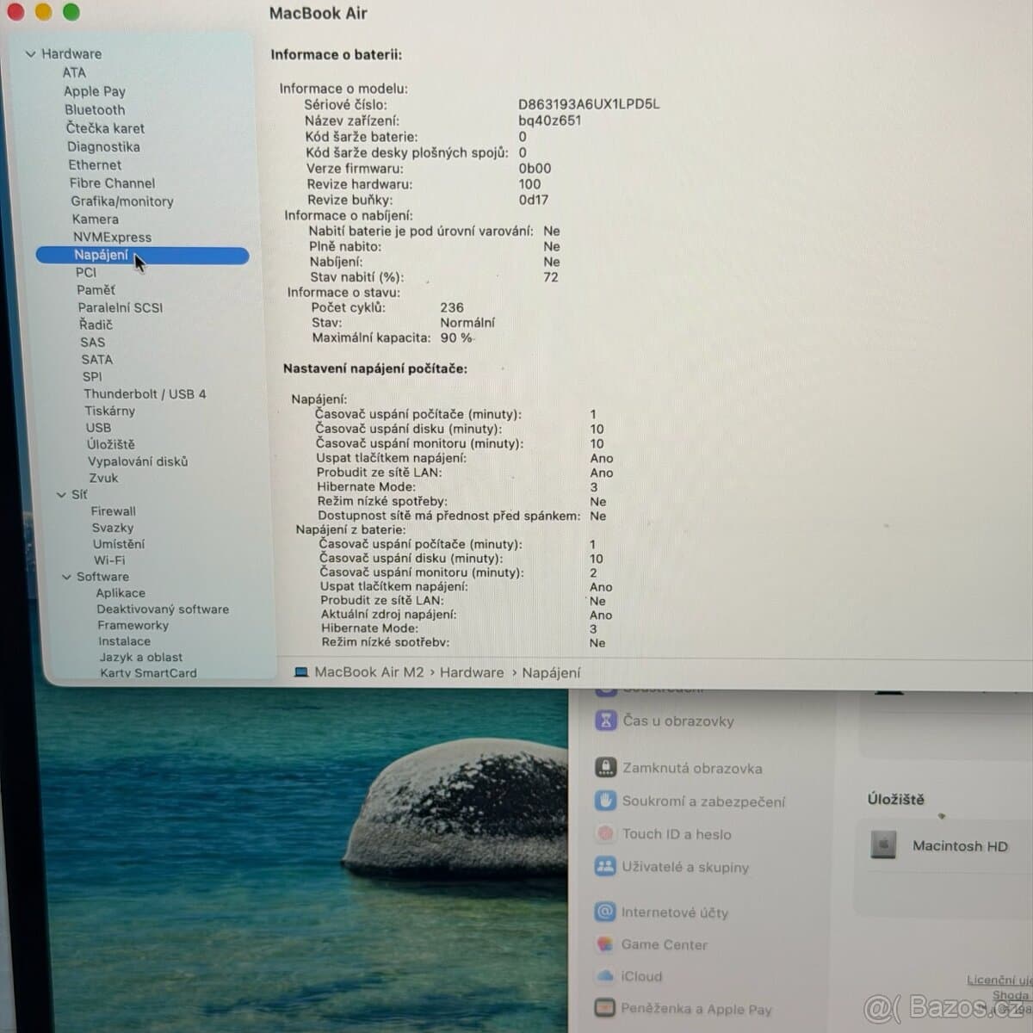
Task: Click Napájení in the path bar
Action: click(551, 673)
